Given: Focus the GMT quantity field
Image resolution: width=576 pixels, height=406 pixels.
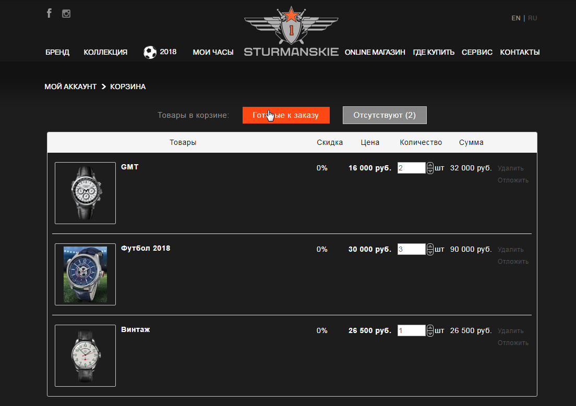Looking at the screenshot, I should pos(412,168).
